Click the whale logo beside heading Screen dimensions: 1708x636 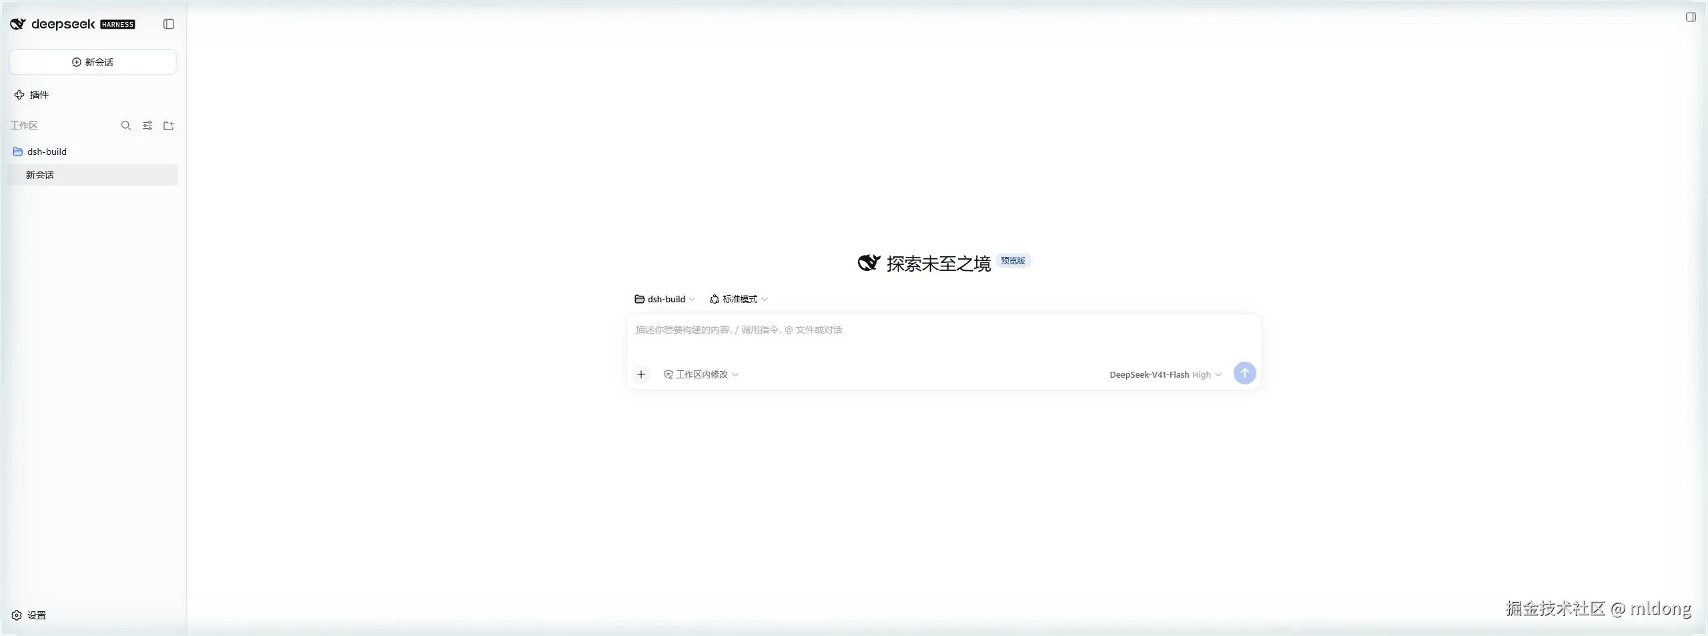[x=869, y=263]
